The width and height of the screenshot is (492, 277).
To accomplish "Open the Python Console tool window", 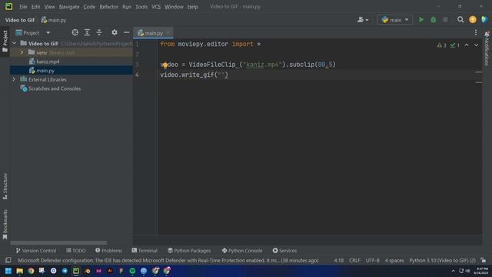I will coord(242,251).
